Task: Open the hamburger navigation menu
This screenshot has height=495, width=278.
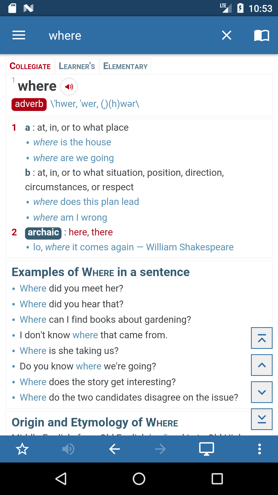Action: [19, 35]
